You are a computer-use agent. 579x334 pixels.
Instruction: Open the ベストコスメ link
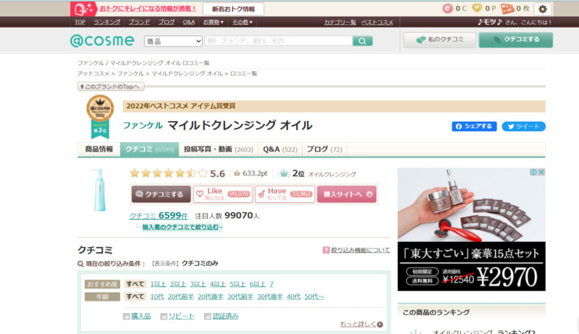click(377, 22)
